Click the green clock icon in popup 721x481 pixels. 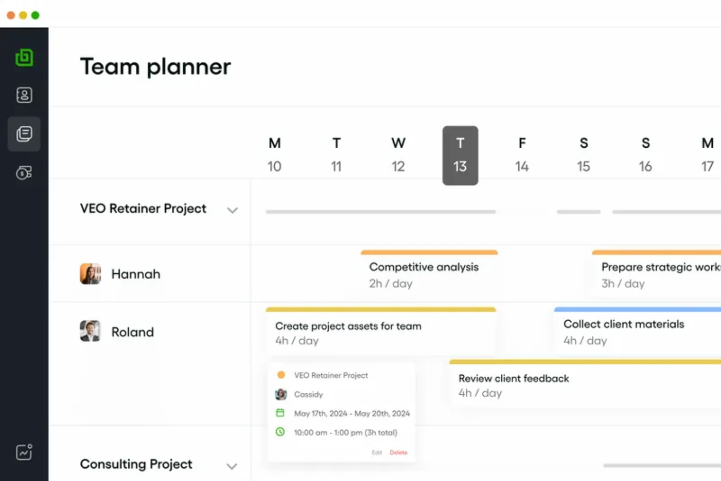click(280, 432)
